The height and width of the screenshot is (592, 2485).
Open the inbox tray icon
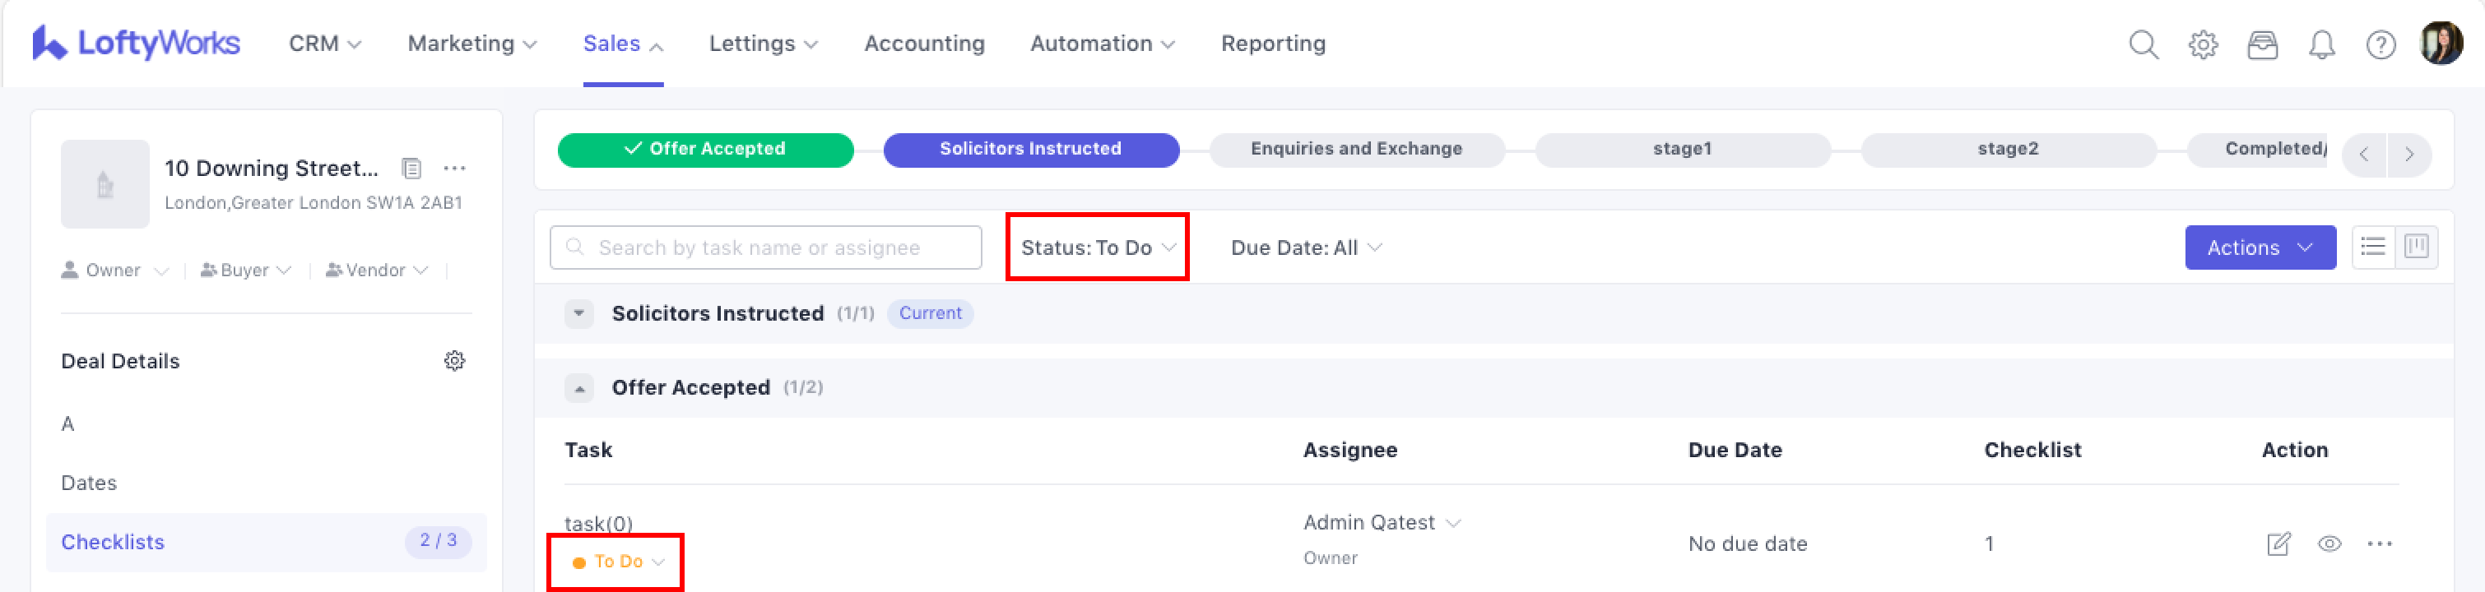coord(2262,44)
